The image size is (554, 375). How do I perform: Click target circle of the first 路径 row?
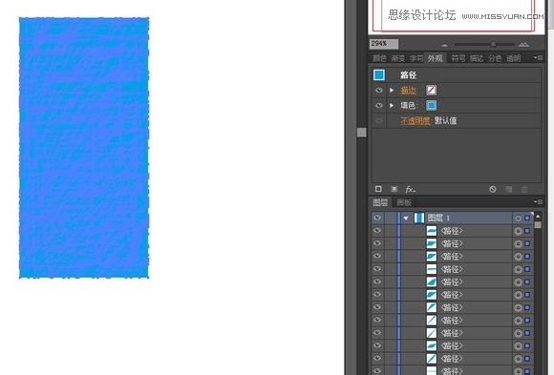518,231
